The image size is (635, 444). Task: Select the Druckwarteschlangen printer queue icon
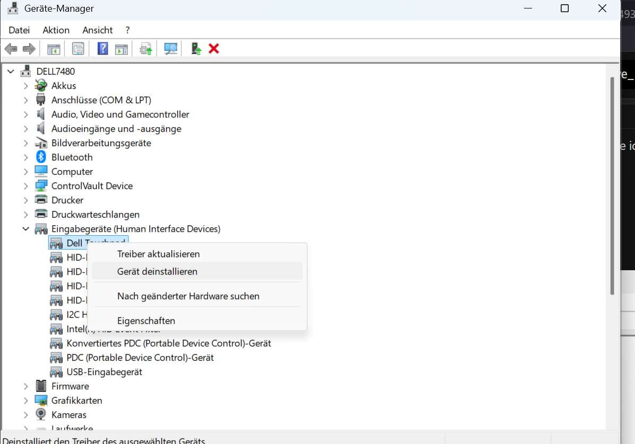[x=41, y=214]
